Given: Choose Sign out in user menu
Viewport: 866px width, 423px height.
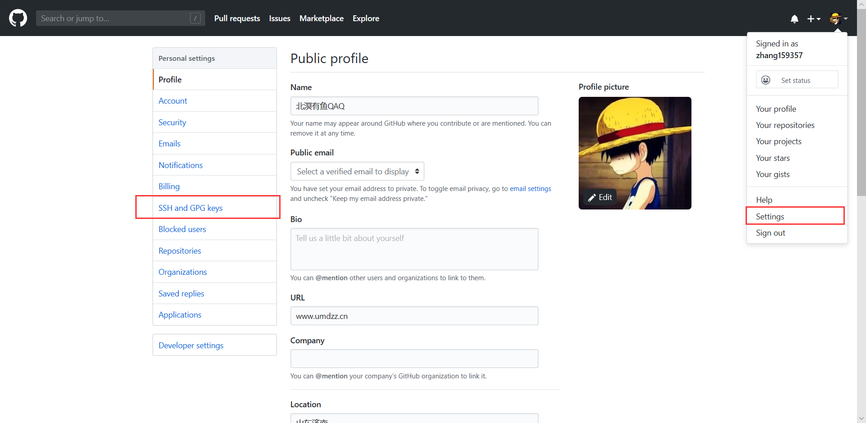Looking at the screenshot, I should point(797,233).
